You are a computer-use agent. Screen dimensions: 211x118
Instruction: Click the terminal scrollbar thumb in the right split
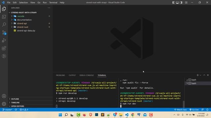click(184, 104)
